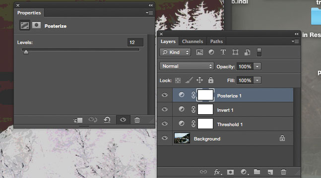The height and width of the screenshot is (178, 321).
Task: Switch to the Channels tab
Action: (x=193, y=42)
